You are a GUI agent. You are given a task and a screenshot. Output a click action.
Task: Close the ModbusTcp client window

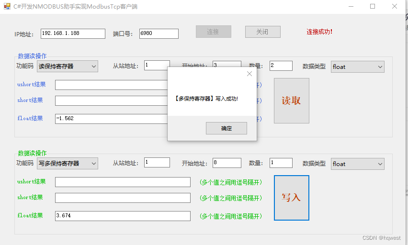[x=395, y=6]
